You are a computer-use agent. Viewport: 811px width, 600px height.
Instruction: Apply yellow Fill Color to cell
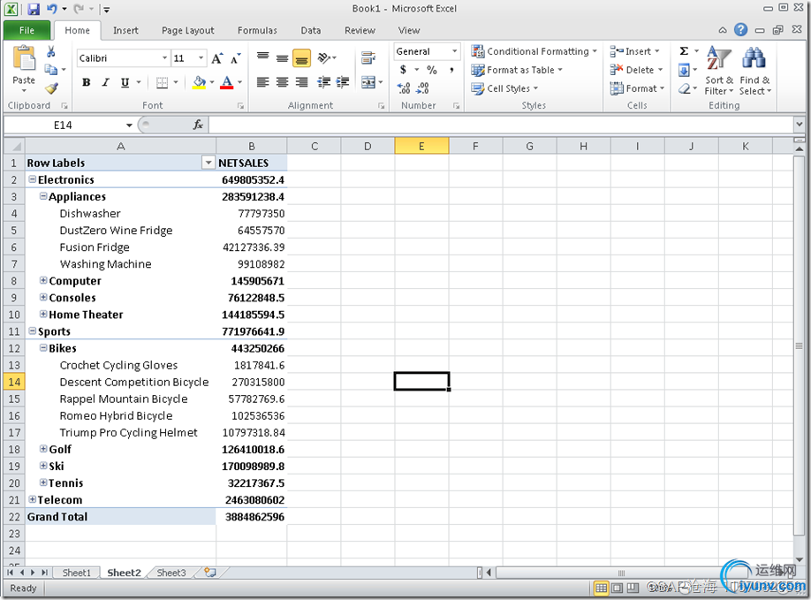199,82
